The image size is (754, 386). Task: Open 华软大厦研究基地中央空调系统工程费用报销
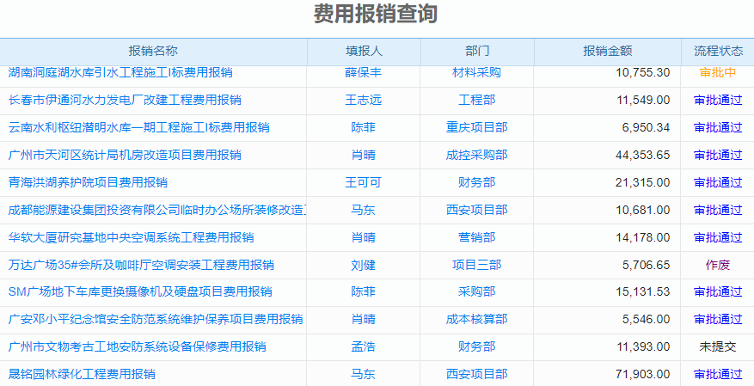[x=131, y=237]
